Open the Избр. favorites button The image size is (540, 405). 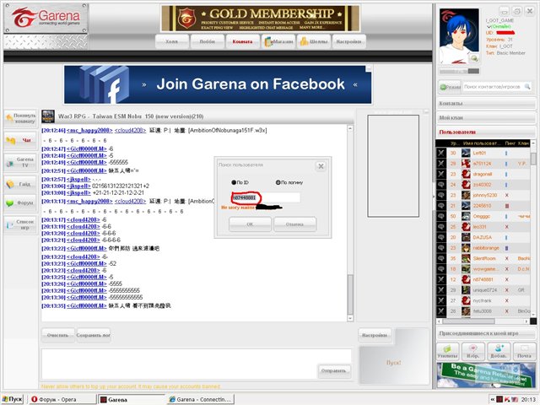tap(473, 351)
